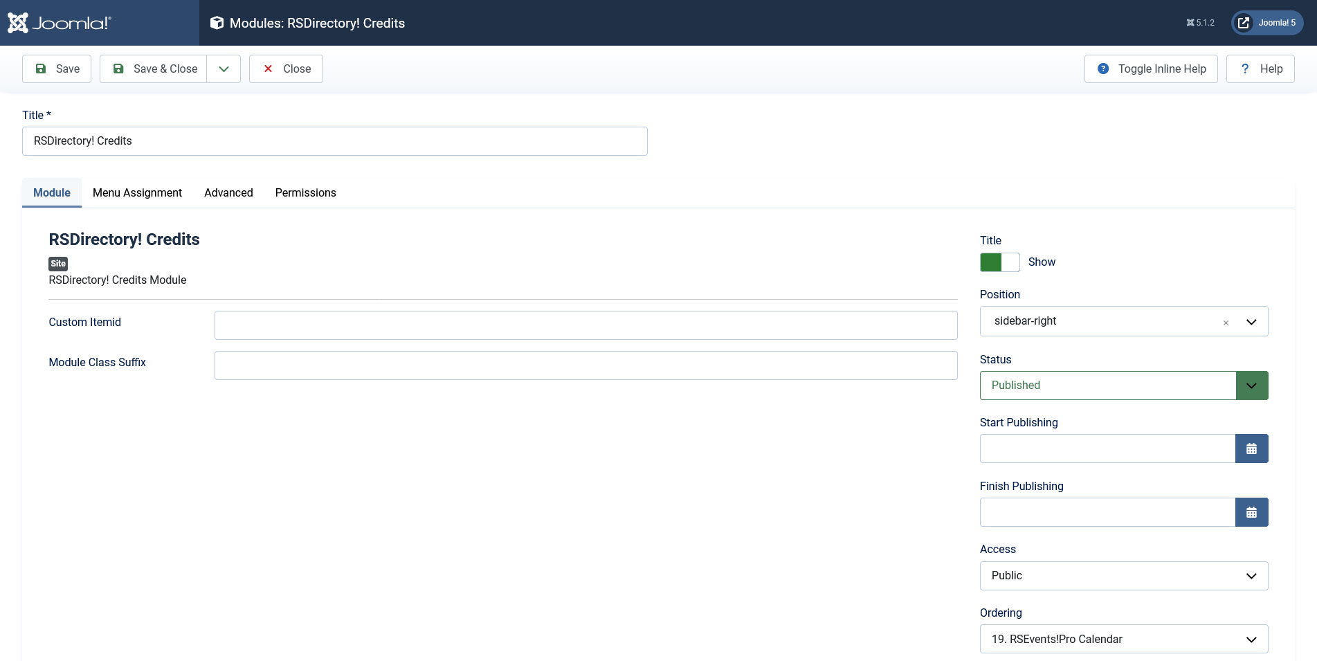Open the Access dropdown set to Public

[x=1124, y=576]
